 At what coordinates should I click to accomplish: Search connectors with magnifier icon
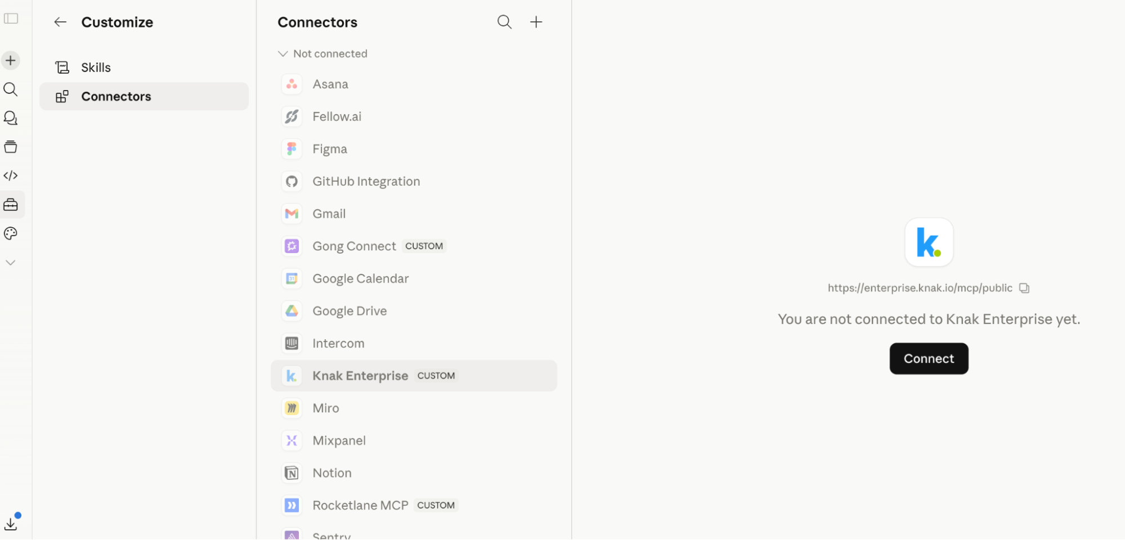[504, 22]
